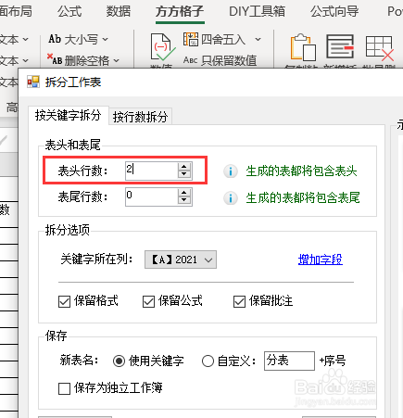Click the 增加字段 link
Image resolution: width=403 pixels, height=418 pixels.
point(321,260)
